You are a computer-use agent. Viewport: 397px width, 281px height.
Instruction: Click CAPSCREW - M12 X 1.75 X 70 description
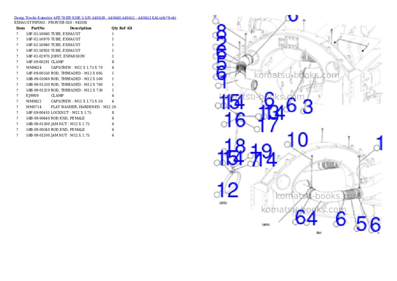[x=77, y=67]
